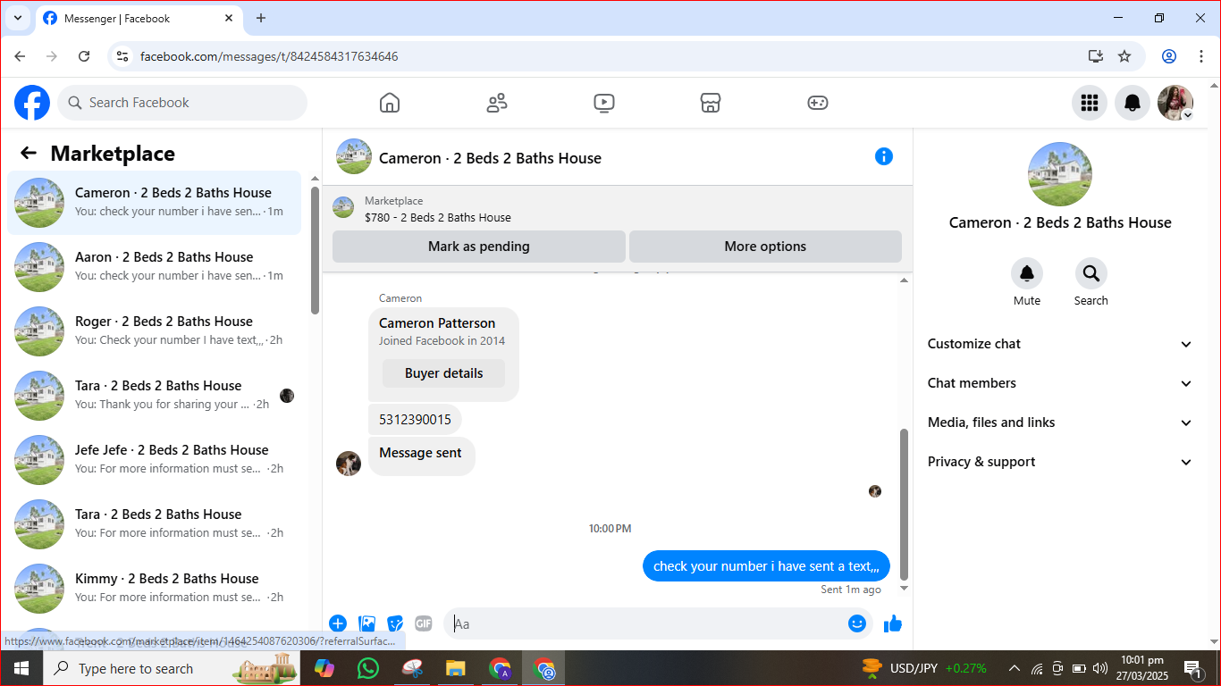
Task: Click the 5312390015 message bubble
Action: (x=415, y=419)
